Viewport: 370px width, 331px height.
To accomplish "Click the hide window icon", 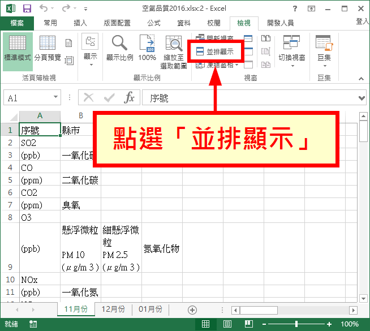I will (248, 51).
